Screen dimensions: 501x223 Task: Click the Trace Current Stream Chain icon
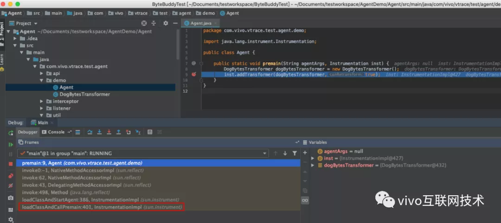coord(160,132)
